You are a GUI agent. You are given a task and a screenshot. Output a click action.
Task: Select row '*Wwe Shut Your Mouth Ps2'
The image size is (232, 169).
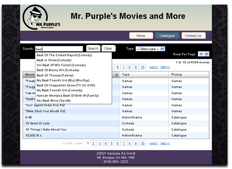pos(116,111)
